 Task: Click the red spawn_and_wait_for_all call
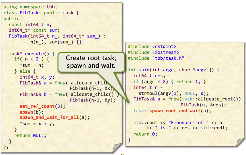(55, 117)
